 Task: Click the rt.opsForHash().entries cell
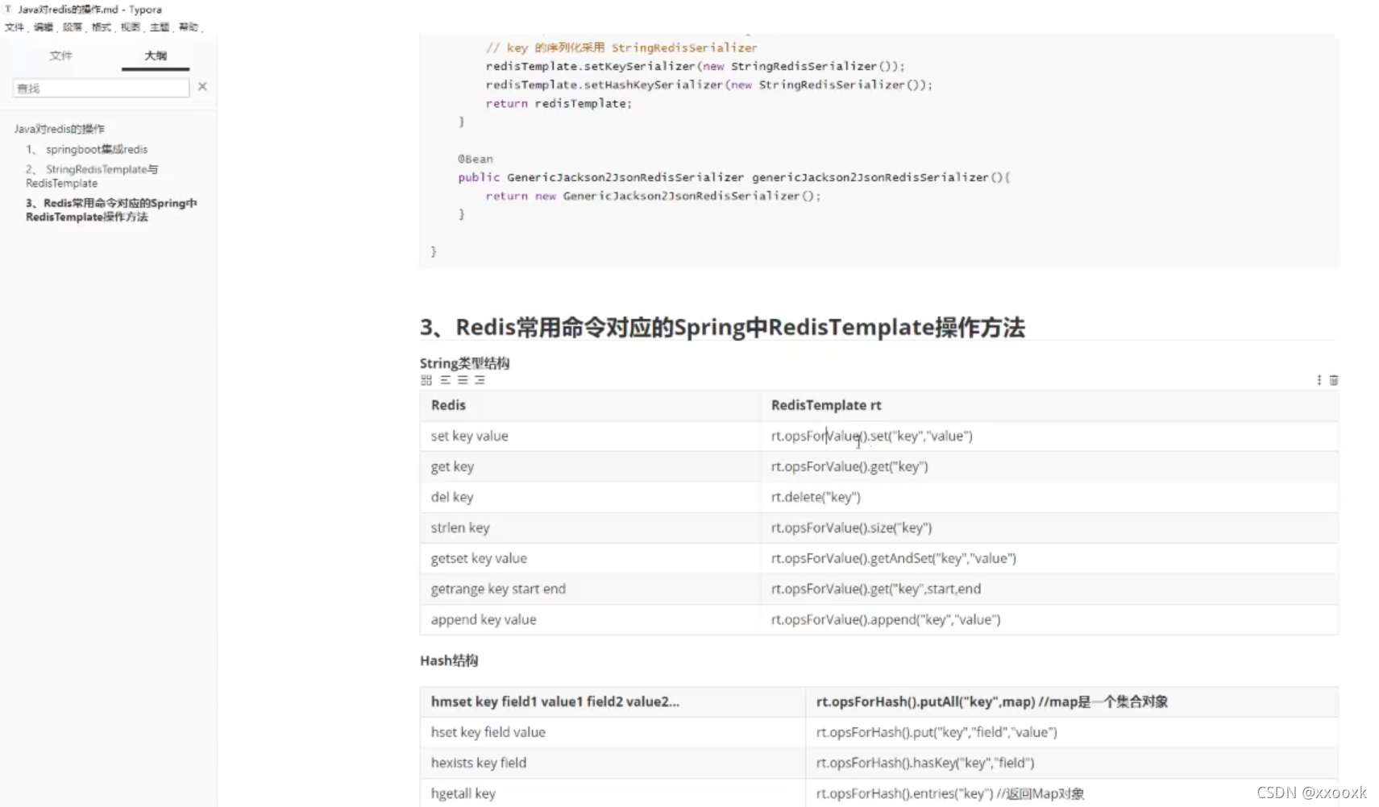pyautogui.click(x=1072, y=793)
